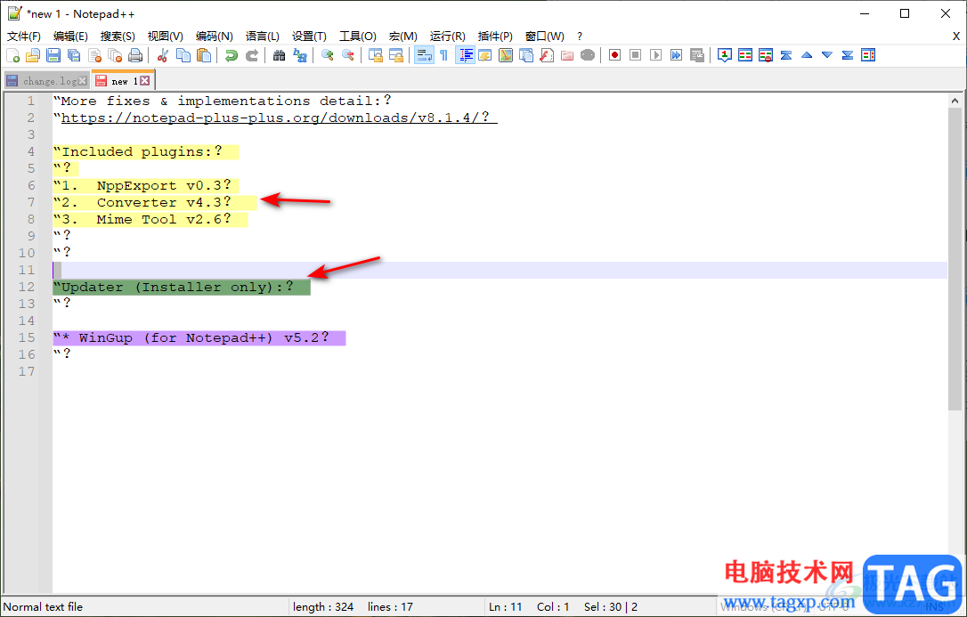Open the 文件(F) menu
The width and height of the screenshot is (967, 617).
click(x=24, y=37)
